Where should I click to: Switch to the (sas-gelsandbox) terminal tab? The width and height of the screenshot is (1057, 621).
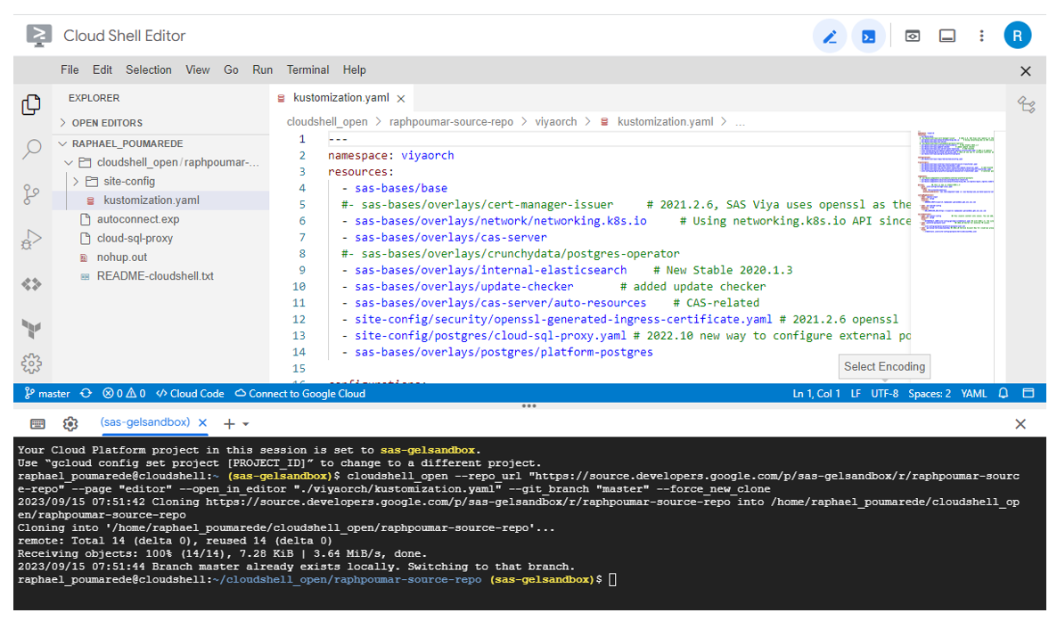145,424
